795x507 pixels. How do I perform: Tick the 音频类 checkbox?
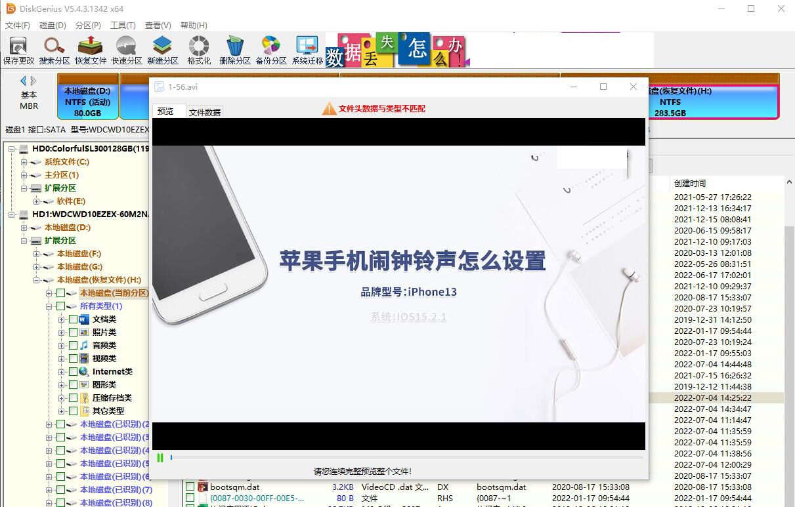tap(73, 346)
